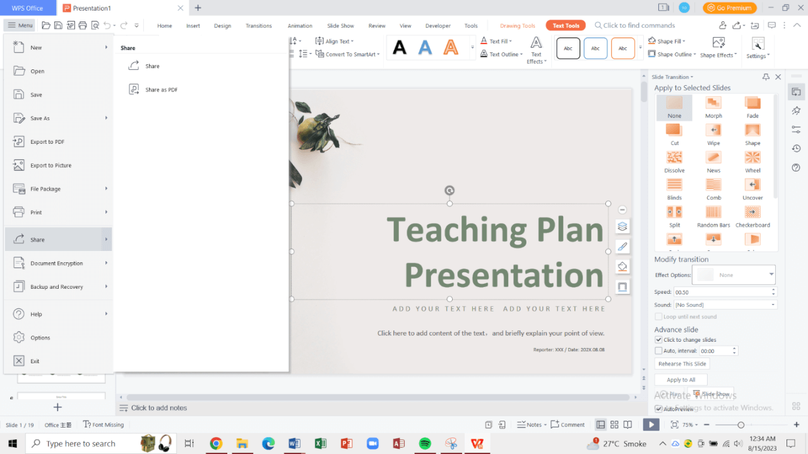Toggle the AutoPreview checkbox

(659, 409)
